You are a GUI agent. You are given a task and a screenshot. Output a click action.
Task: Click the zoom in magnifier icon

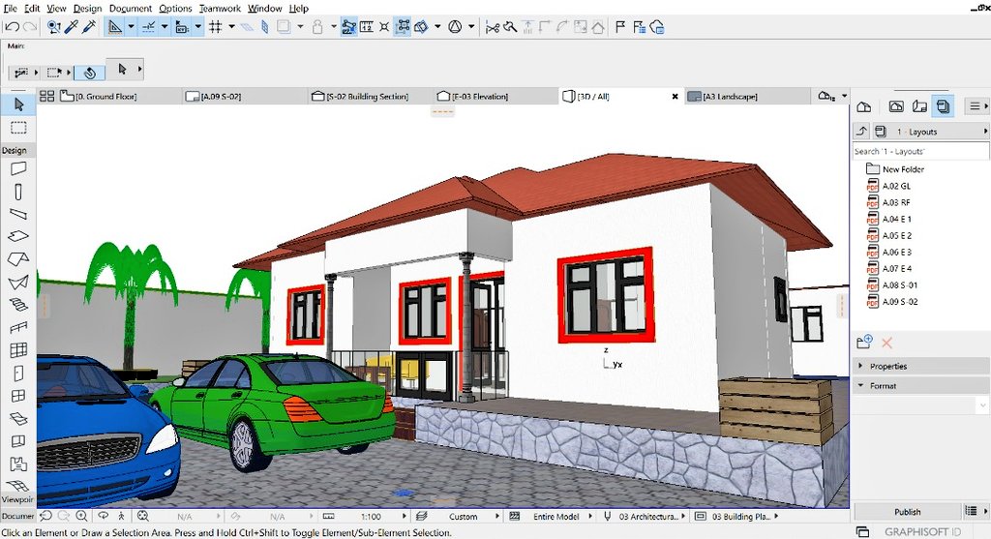click(81, 516)
